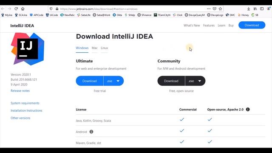Open the TEamCityN bookmark

pos(162,15)
